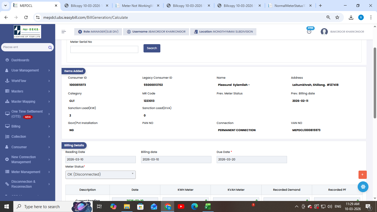Click the hamburger menu toggle icon
Screen dimensions: 377x212
pos(64,32)
